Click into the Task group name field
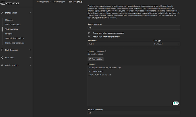This screenshot has height=117, width=196. pos(134,28)
